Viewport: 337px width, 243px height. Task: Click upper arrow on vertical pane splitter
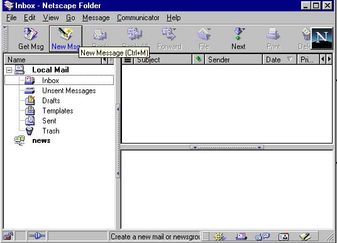[x=118, y=109]
